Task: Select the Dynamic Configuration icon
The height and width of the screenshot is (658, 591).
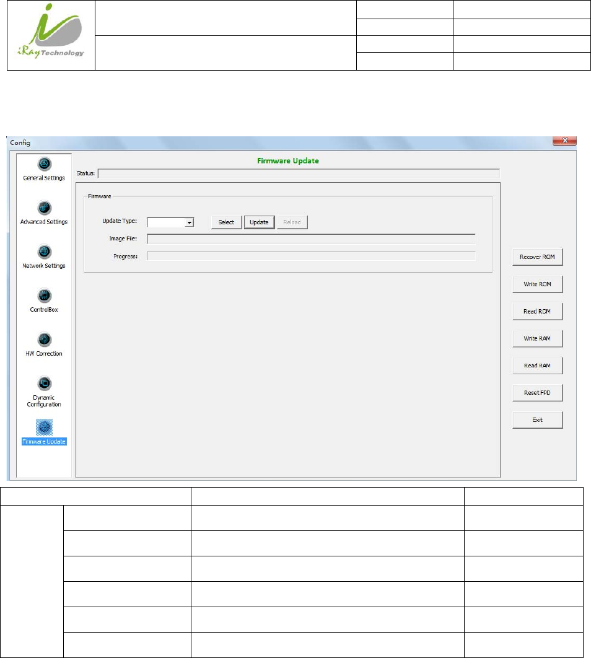Action: (x=45, y=384)
